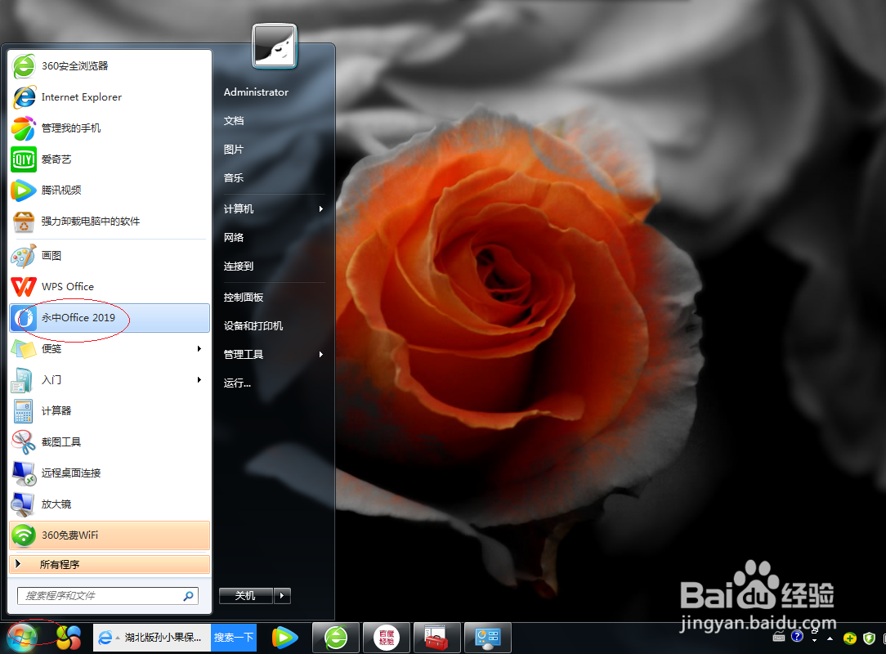Open 远程桌面连接
Image resolution: width=886 pixels, height=654 pixels.
click(110, 473)
